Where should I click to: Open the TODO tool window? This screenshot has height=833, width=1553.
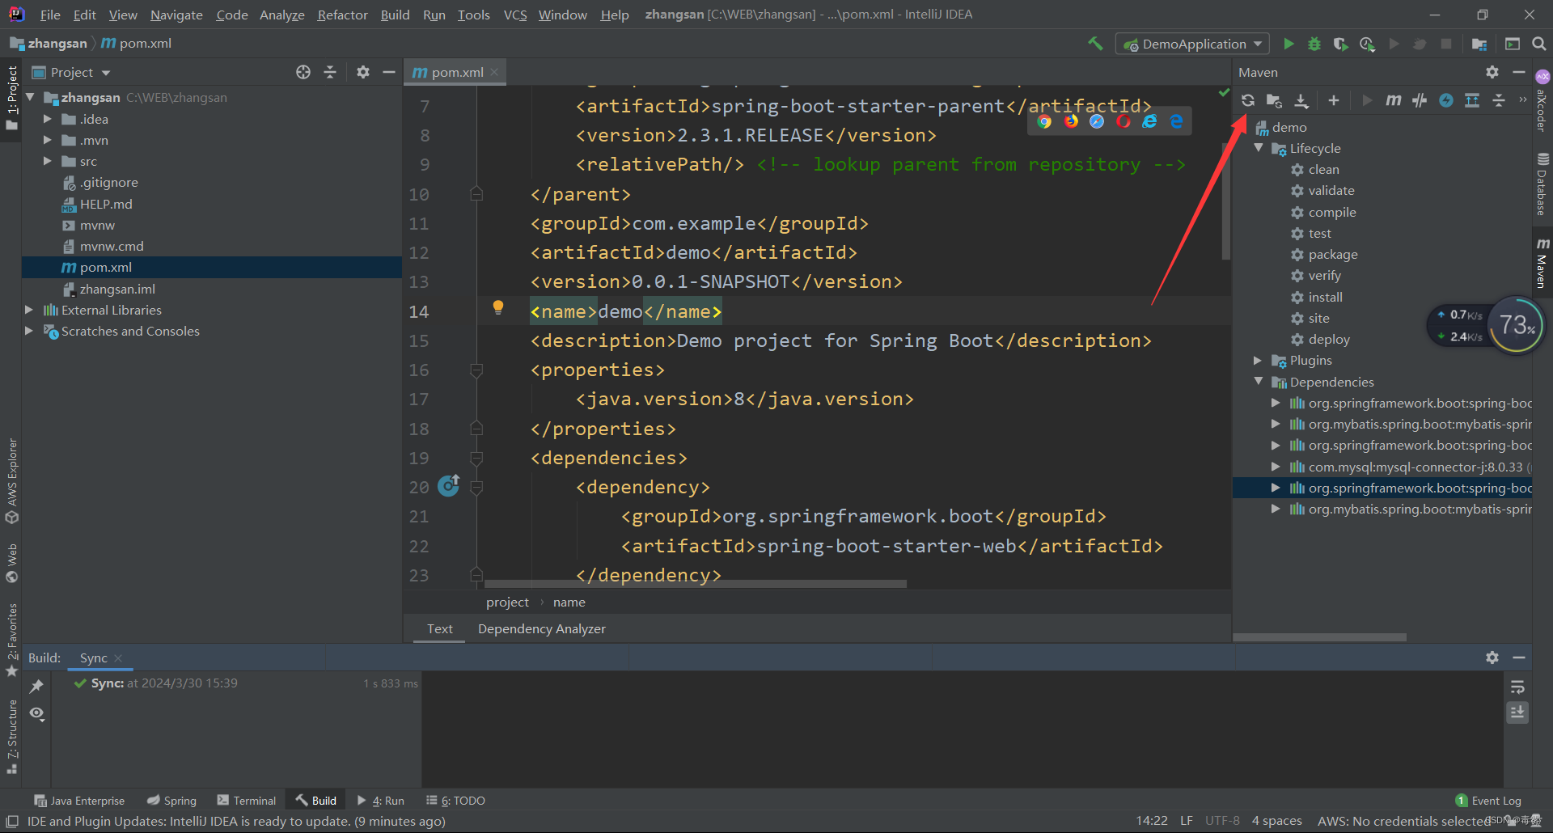point(455,801)
